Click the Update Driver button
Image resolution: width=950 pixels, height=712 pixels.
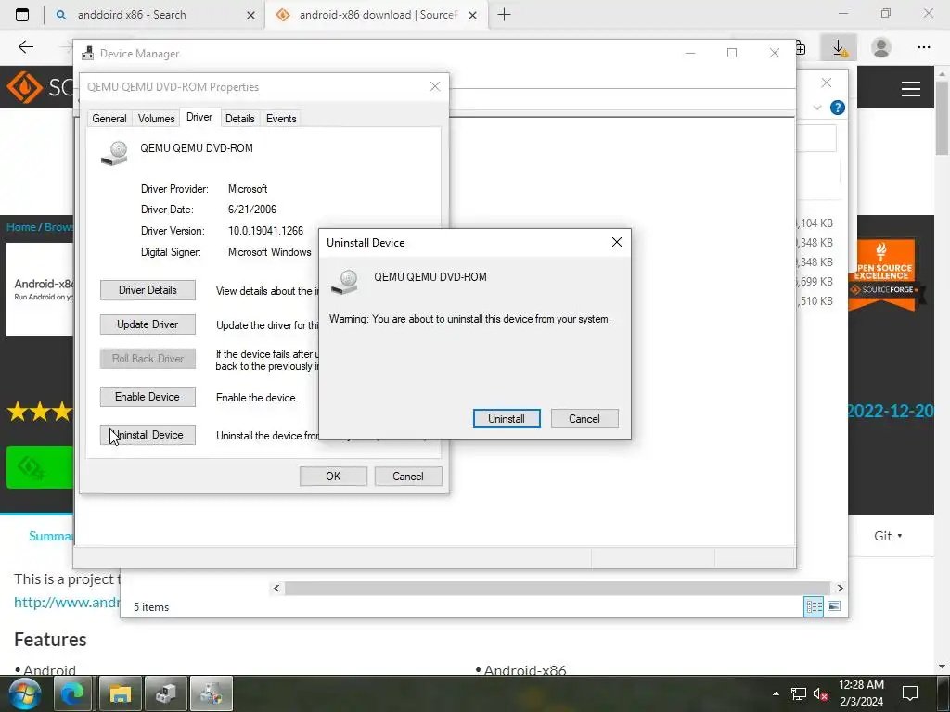pyautogui.click(x=148, y=324)
